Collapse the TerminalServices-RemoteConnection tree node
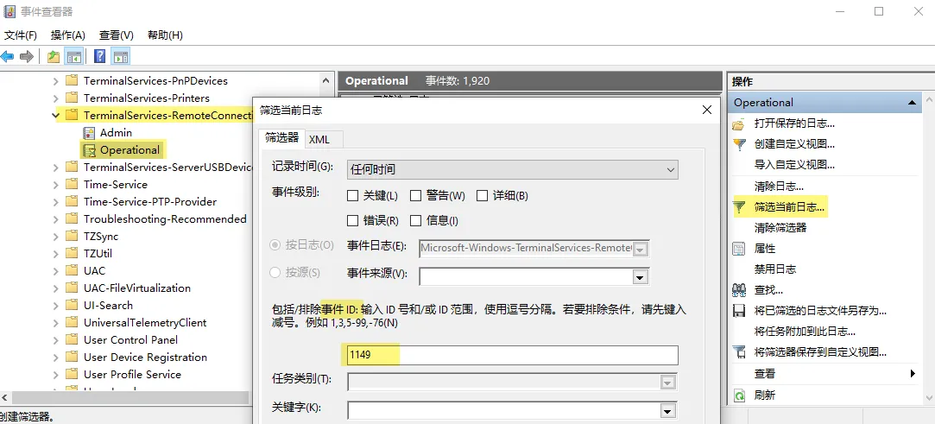 point(56,115)
